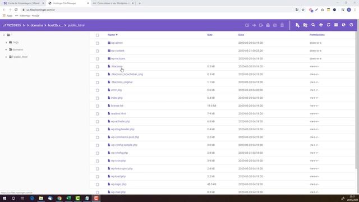Open wp-cron.php file
The image size is (359, 202).
click(x=118, y=161)
